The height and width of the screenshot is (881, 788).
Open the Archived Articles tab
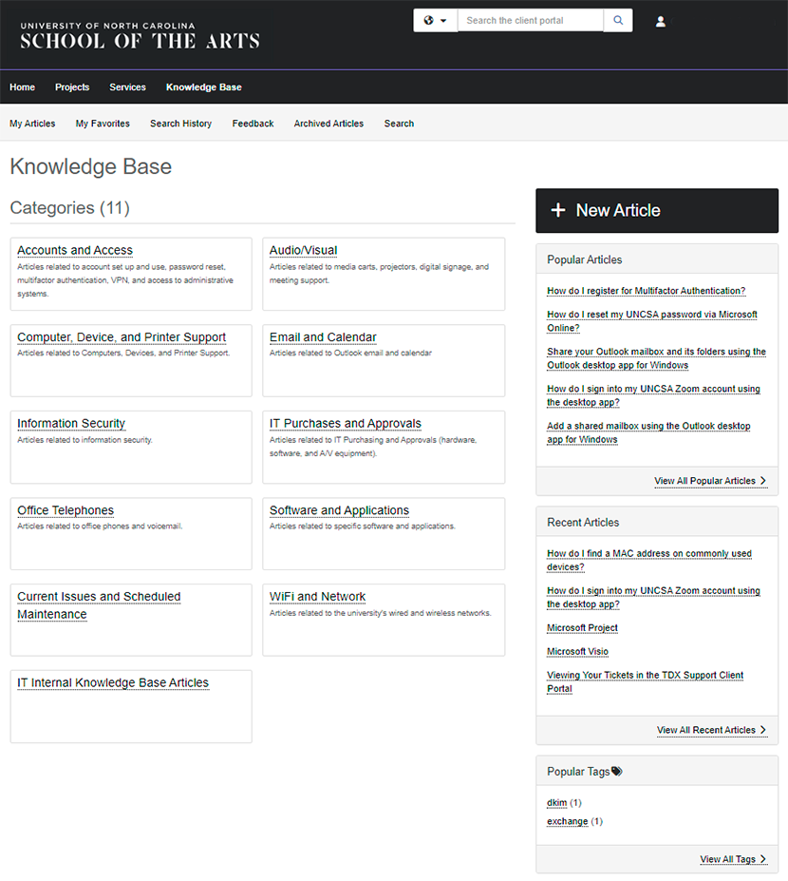[x=328, y=123]
